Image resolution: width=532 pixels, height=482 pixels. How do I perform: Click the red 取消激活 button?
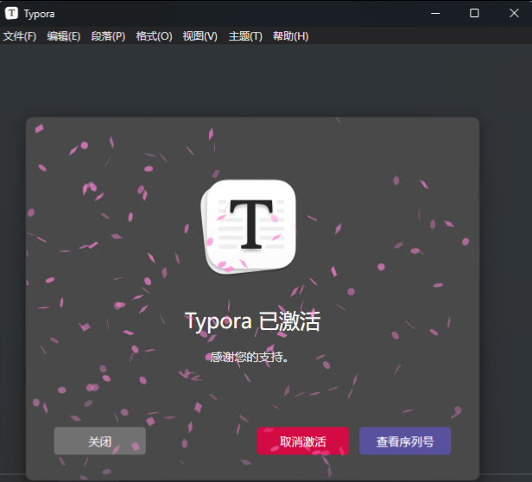click(x=302, y=441)
